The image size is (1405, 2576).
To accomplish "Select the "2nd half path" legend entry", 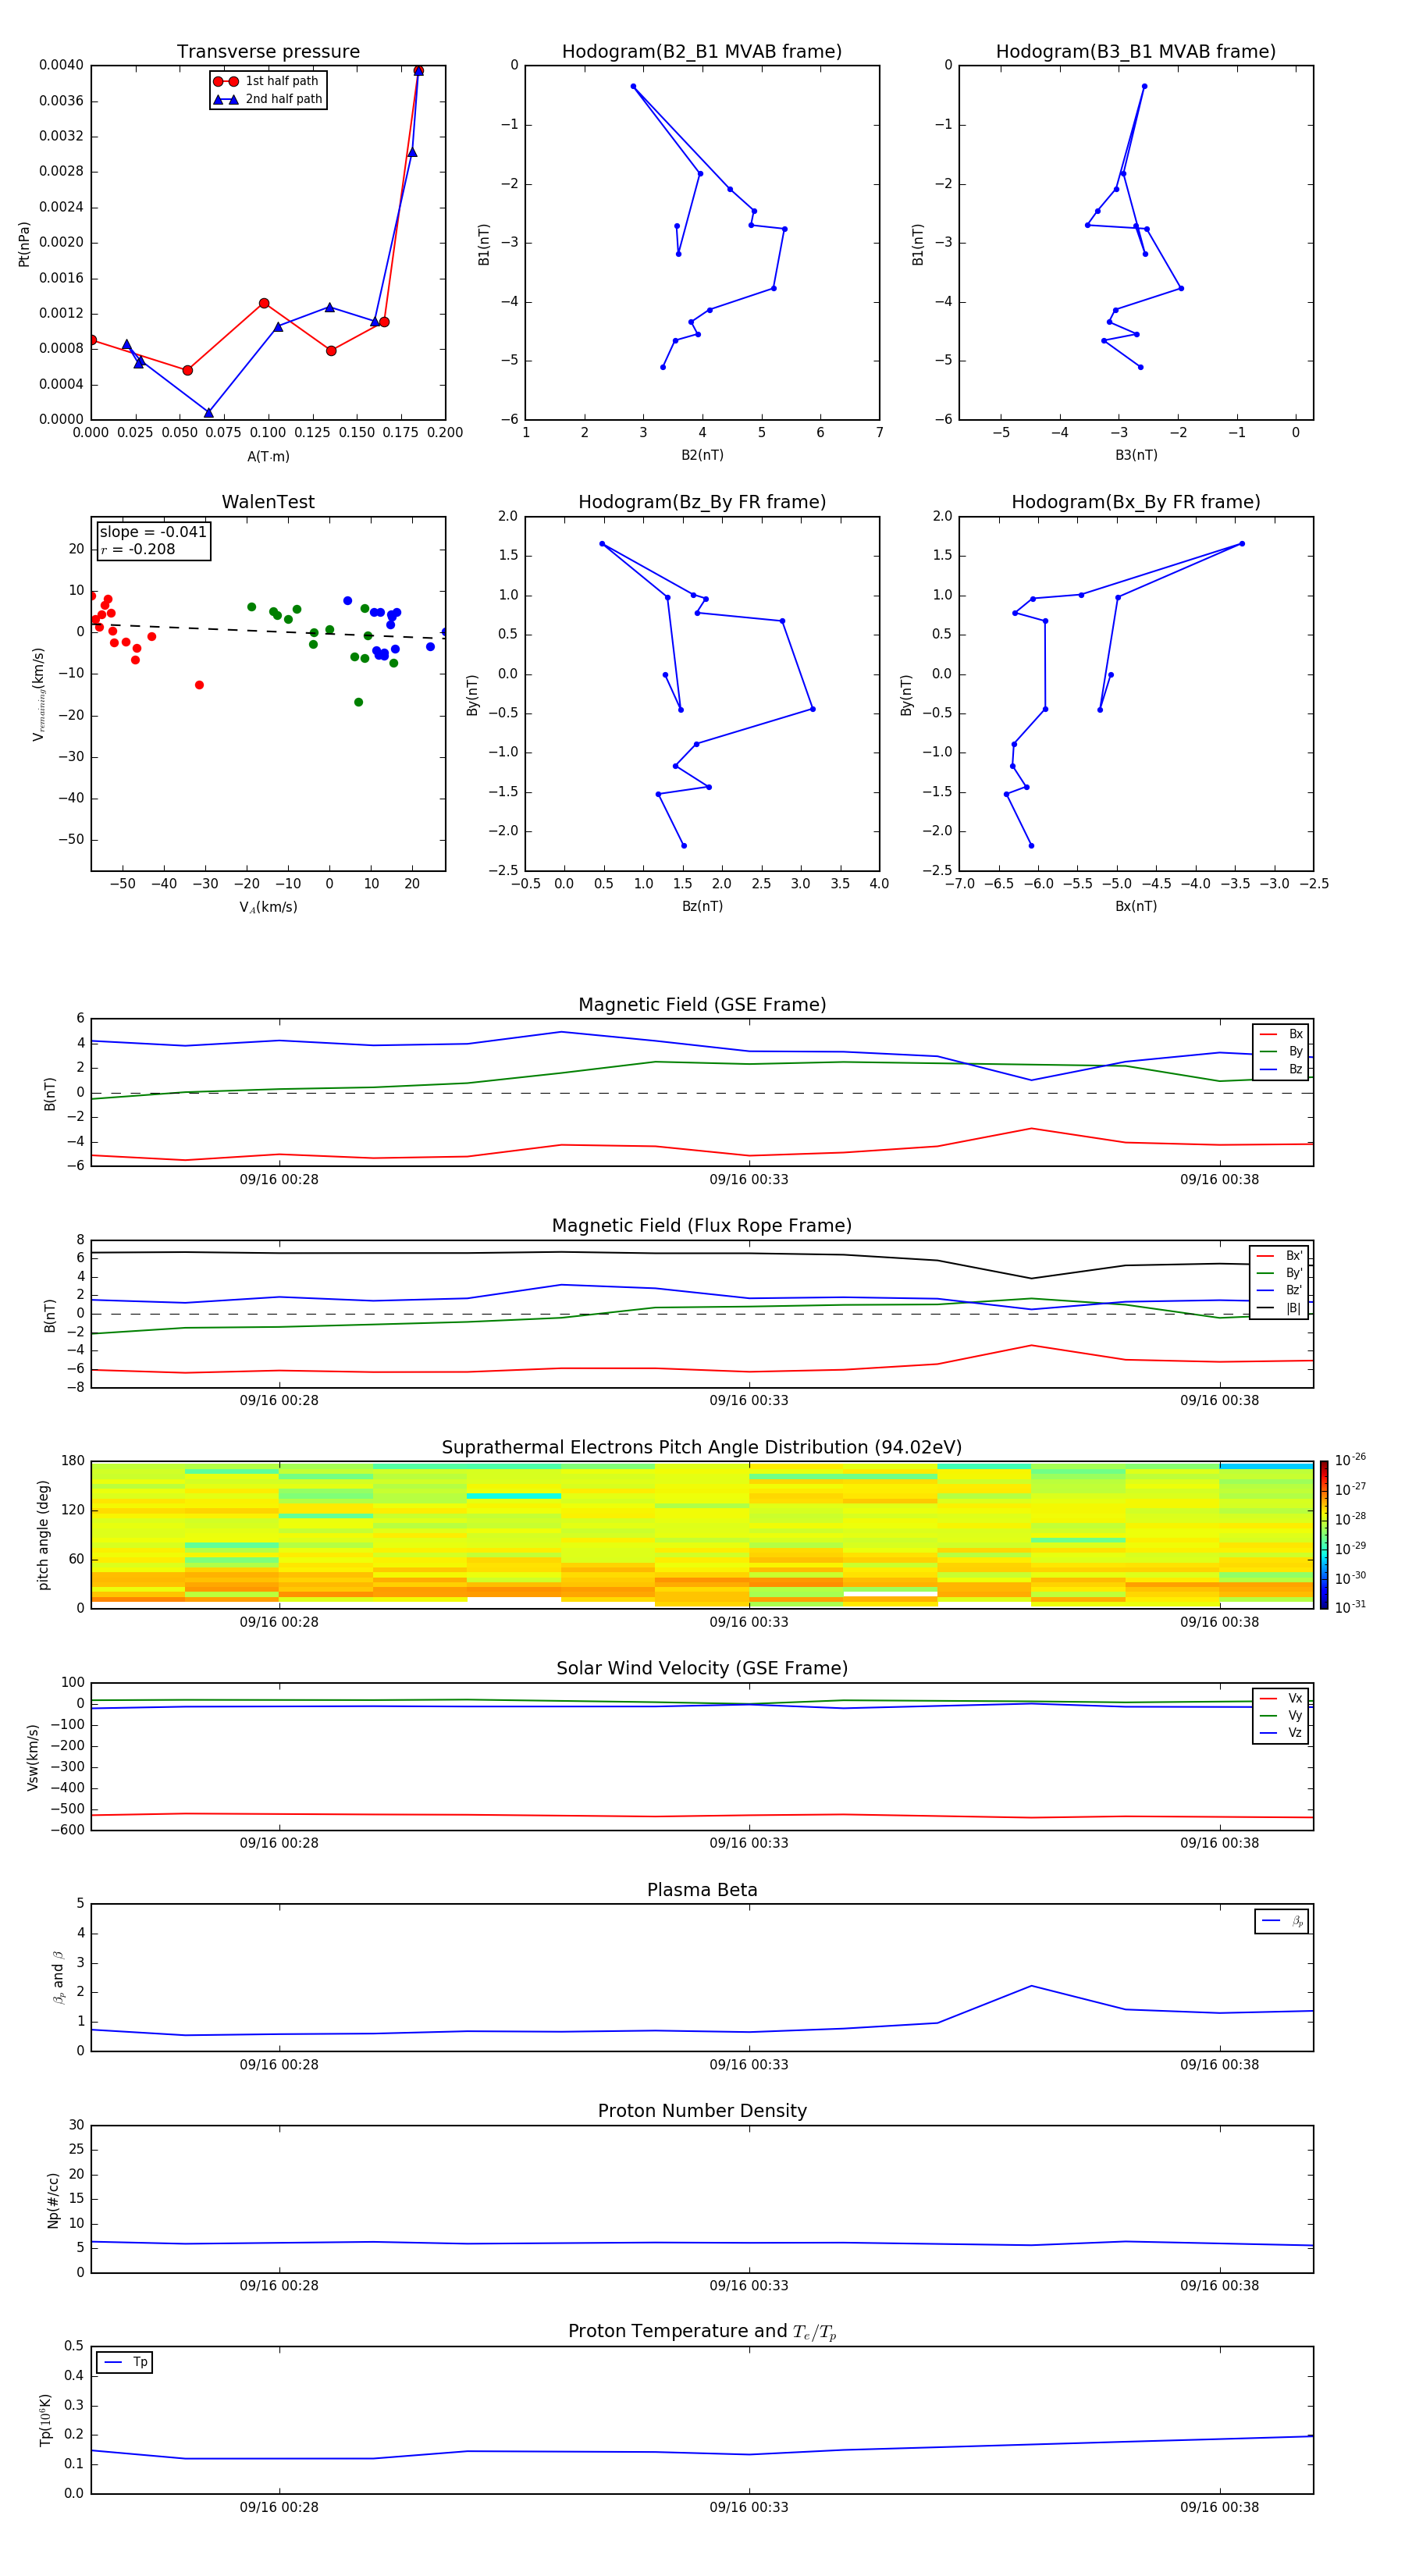I will [268, 99].
